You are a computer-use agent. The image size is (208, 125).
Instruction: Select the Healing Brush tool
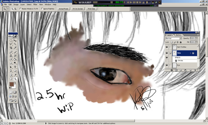coord(11,52)
